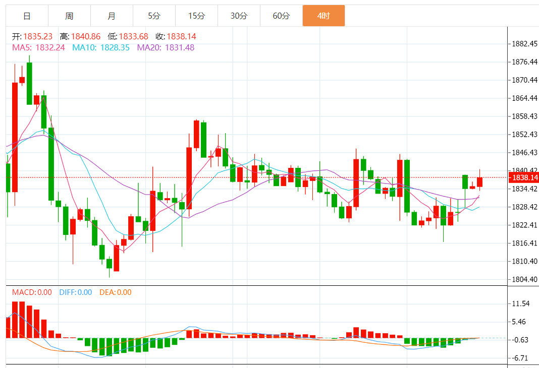
Task: Click the MA5: 1832.24 indicator label
Action: pyautogui.click(x=38, y=47)
